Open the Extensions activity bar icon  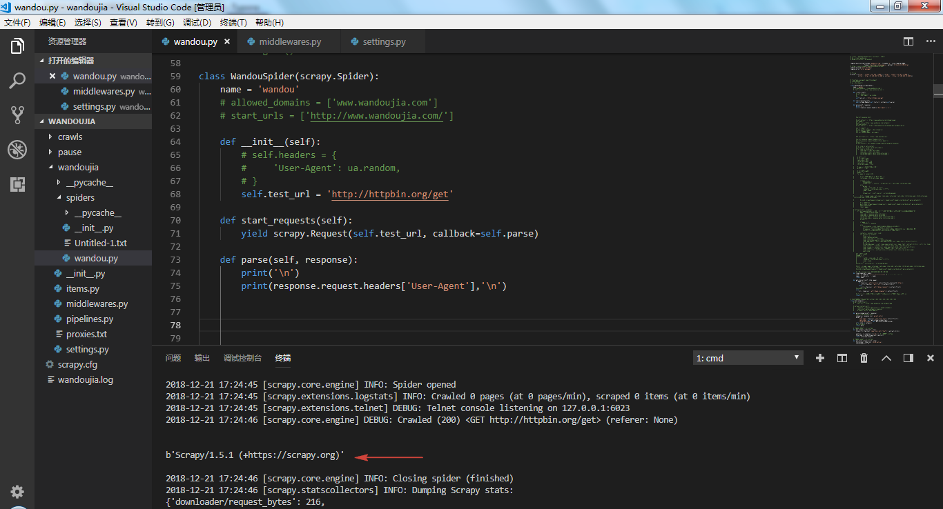17,184
